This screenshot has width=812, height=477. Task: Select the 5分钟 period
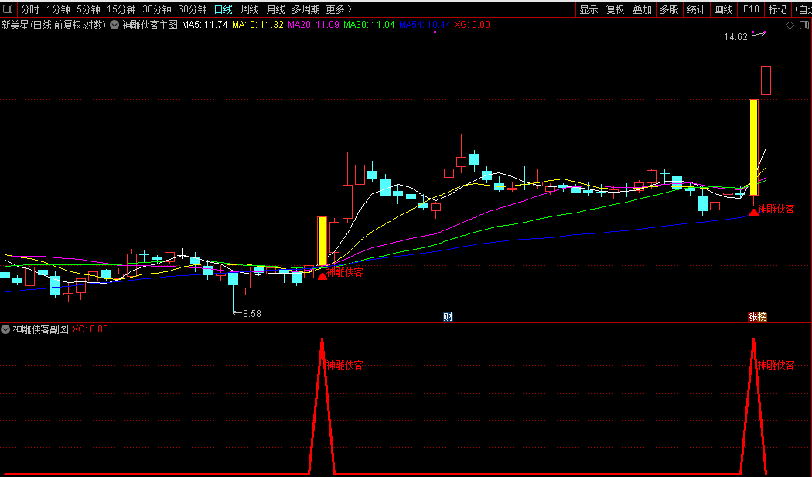(89, 9)
